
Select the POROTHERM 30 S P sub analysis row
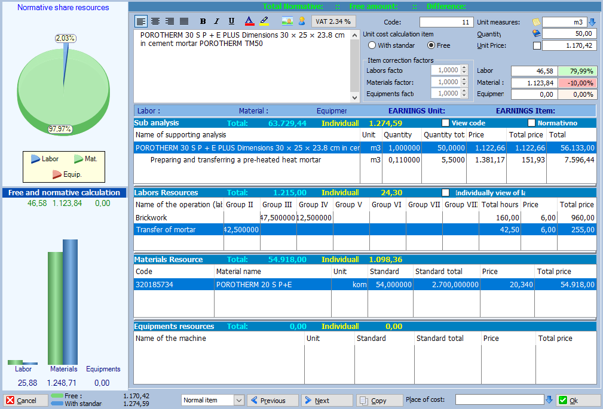coord(365,147)
